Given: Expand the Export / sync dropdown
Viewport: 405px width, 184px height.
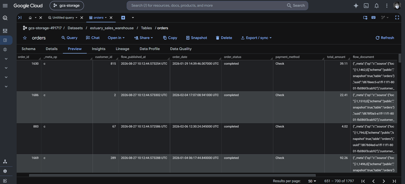Looking at the screenshot, I should (x=256, y=38).
